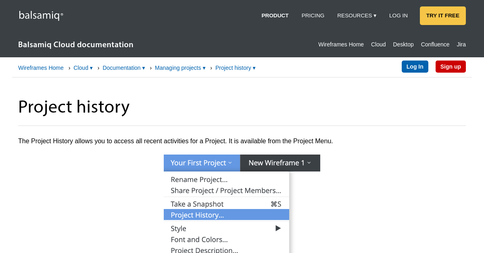
Task: Click the blue Log In button
Action: (x=415, y=67)
